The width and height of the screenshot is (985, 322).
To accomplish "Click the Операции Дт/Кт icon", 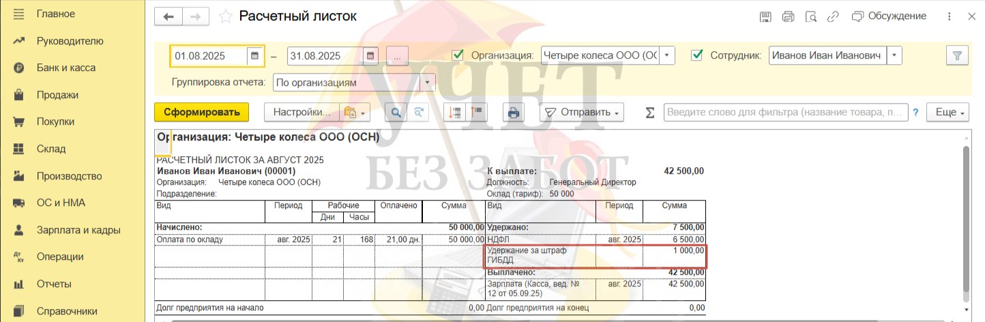I will (x=19, y=257).
